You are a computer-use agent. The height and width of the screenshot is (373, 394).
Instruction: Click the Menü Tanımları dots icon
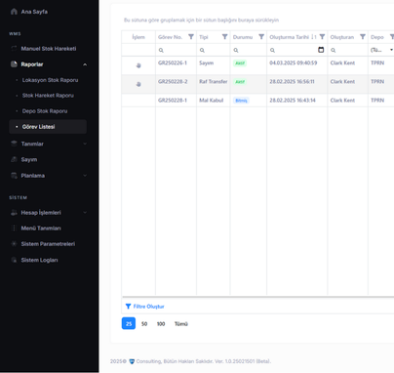(14, 228)
